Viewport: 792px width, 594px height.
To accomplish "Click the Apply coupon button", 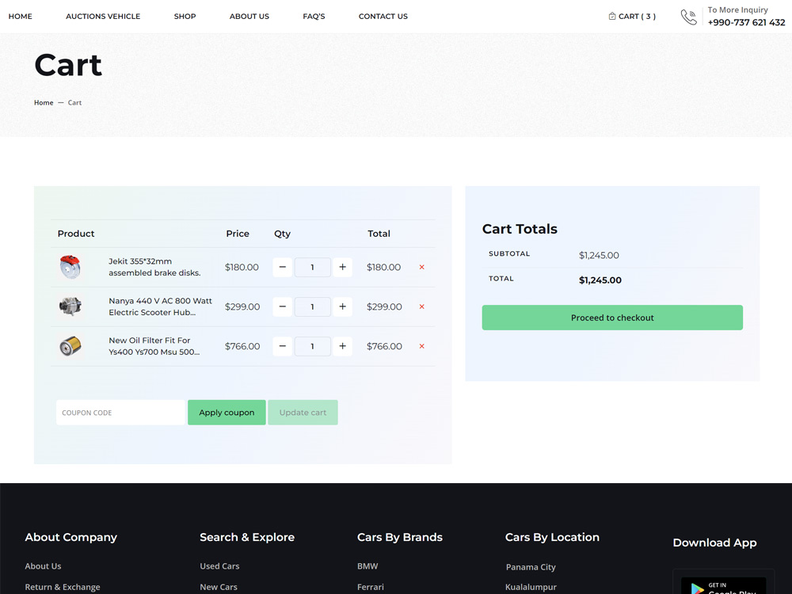I will (x=227, y=413).
